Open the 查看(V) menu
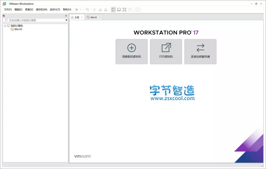The image size is (266, 169). [29, 10]
